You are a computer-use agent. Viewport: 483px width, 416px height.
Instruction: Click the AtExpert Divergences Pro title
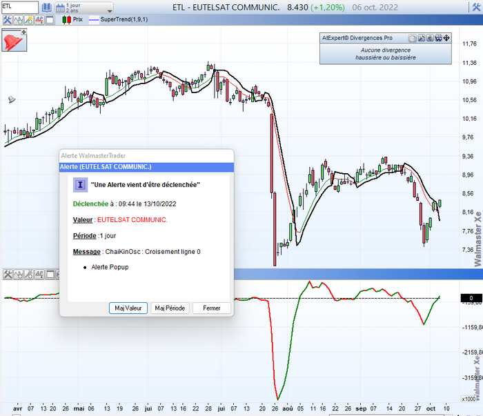[x=357, y=38]
